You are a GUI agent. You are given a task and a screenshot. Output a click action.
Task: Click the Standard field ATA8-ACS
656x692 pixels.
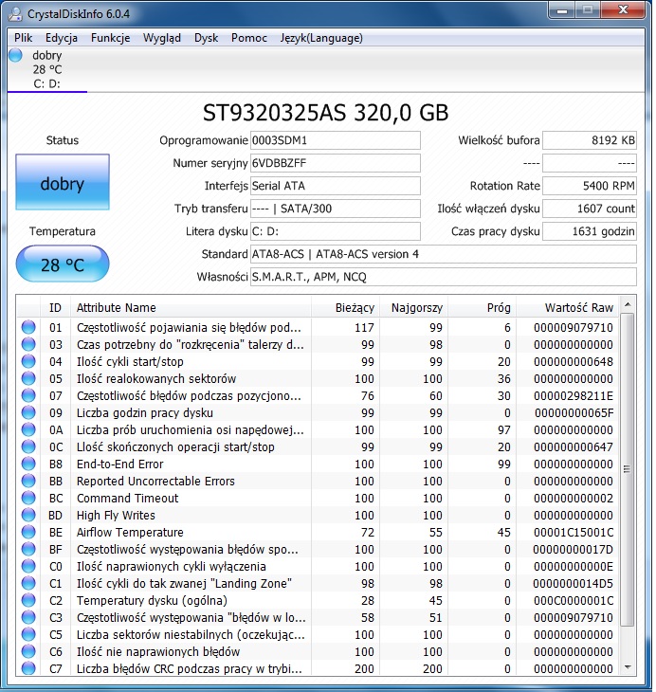tap(444, 254)
